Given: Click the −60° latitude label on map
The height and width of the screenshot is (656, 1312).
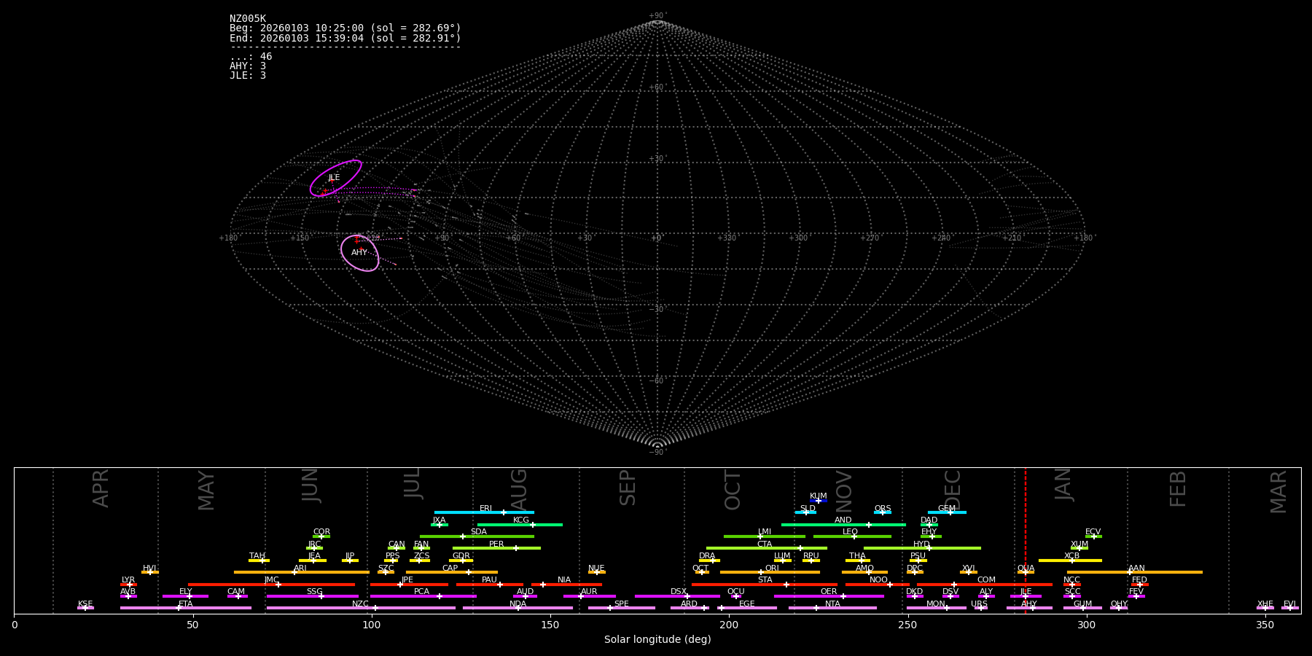Looking at the screenshot, I should (657, 380).
